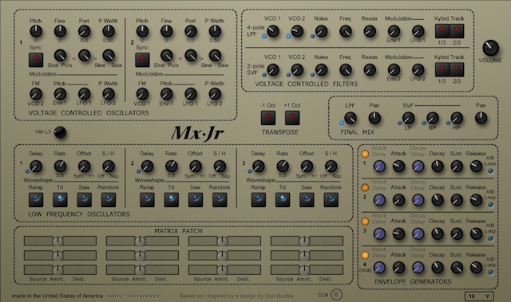
Task: Toggle oscillator 1 Sync button
Action: [x=36, y=60]
